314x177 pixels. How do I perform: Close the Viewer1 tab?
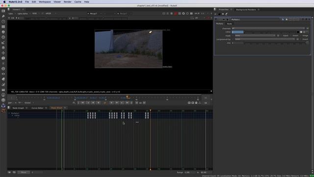click(23, 9)
